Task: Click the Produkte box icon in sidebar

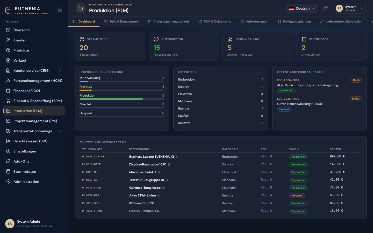Action: pyautogui.click(x=8, y=50)
